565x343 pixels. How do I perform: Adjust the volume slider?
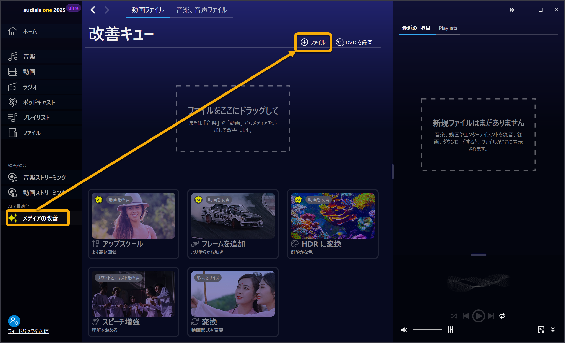(x=427, y=330)
